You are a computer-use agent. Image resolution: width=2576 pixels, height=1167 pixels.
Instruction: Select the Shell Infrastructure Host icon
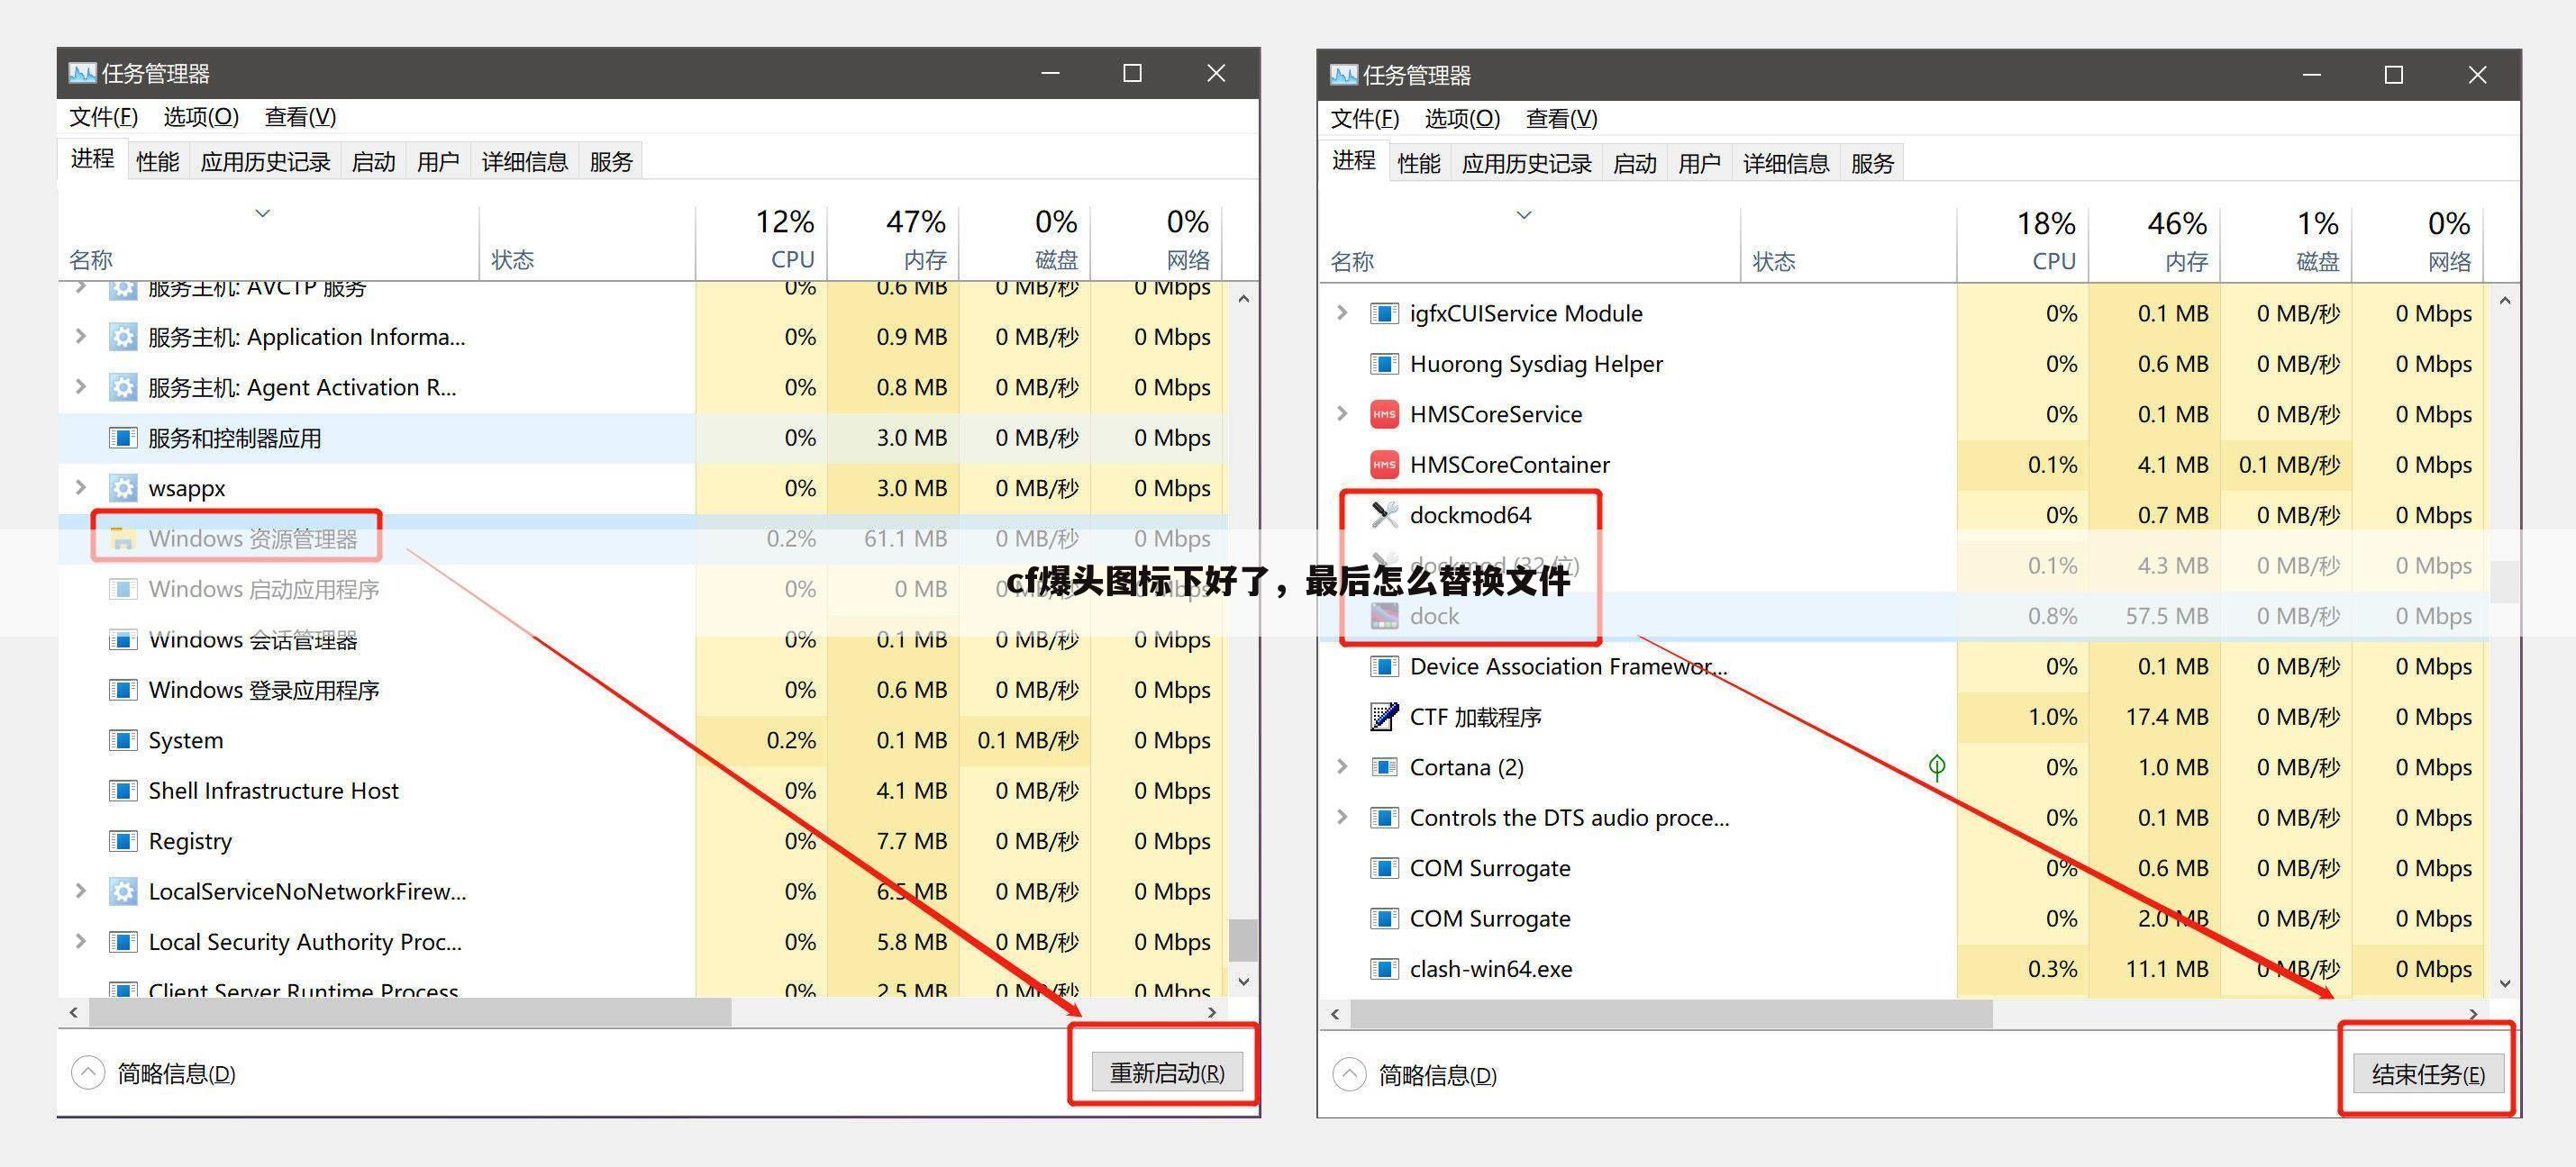(x=123, y=791)
